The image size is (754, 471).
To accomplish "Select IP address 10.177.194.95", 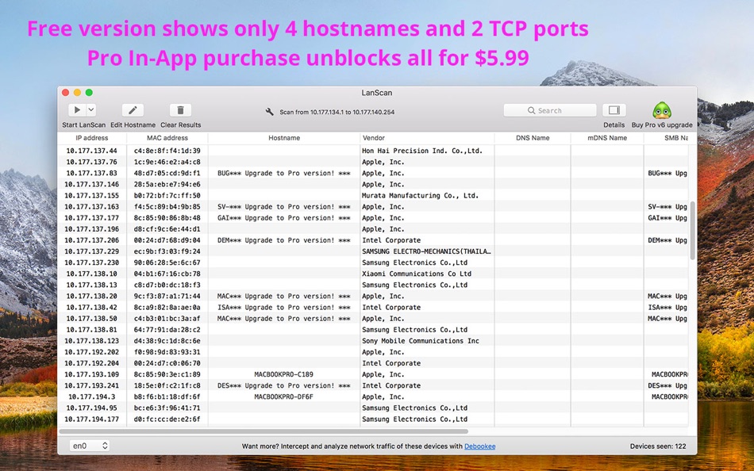I will (92, 408).
